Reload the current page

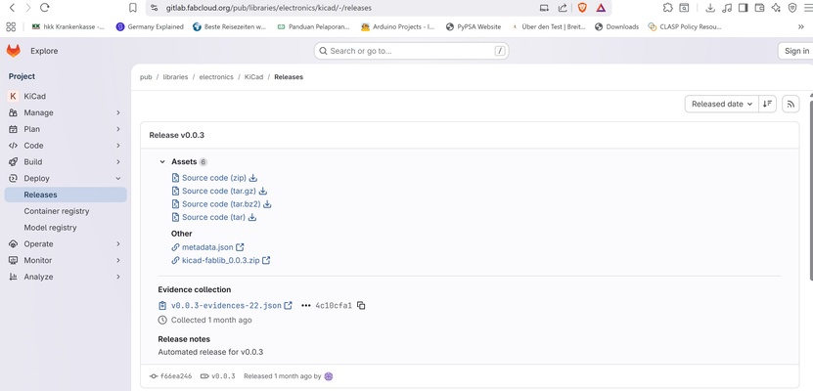tap(45, 8)
